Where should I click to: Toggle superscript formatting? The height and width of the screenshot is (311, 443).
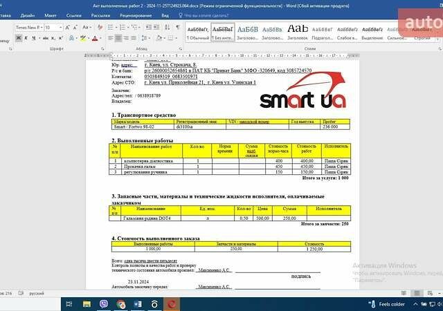(x=60, y=38)
